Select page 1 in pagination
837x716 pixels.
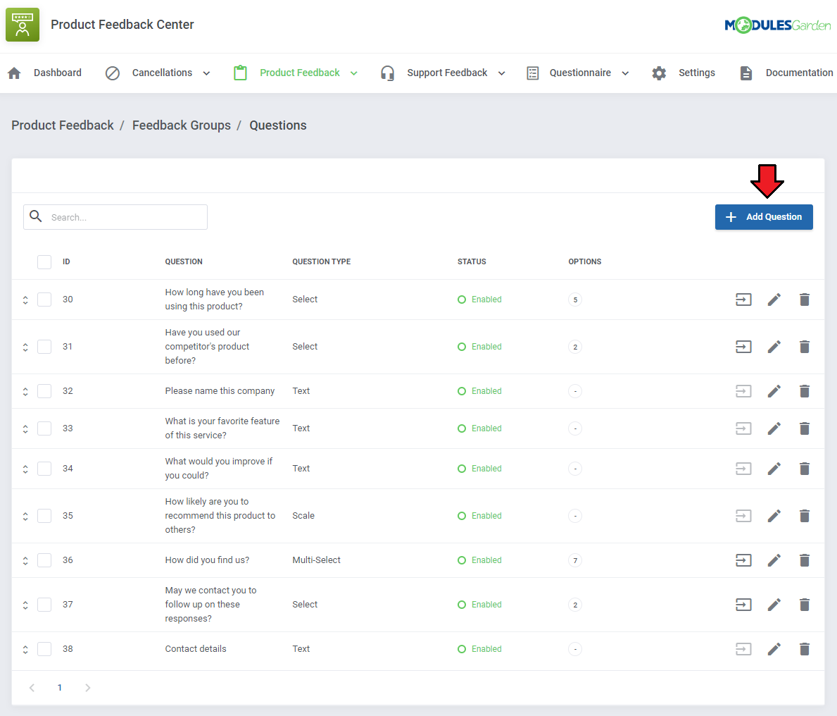(60, 688)
